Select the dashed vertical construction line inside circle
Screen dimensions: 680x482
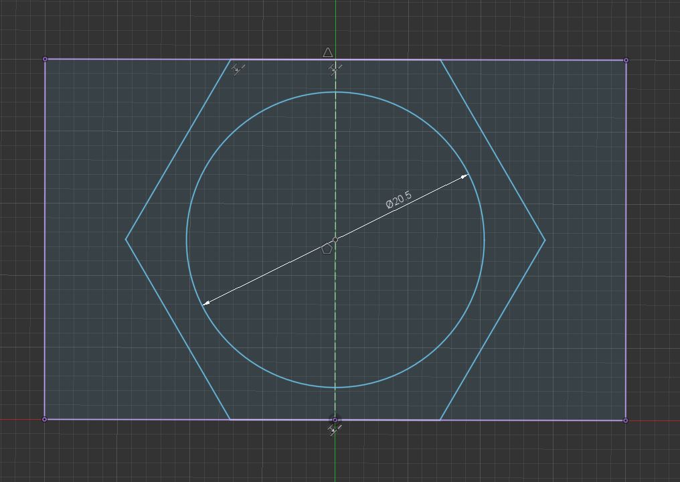coord(335,240)
